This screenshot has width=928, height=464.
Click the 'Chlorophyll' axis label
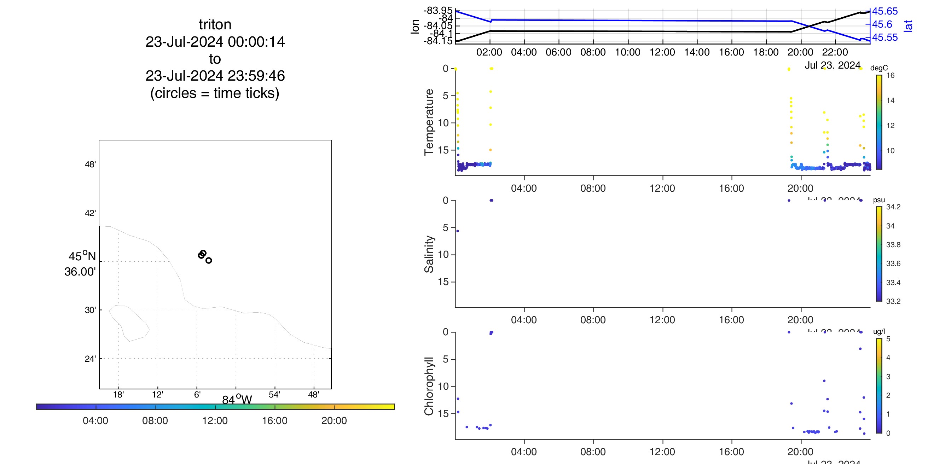click(429, 386)
